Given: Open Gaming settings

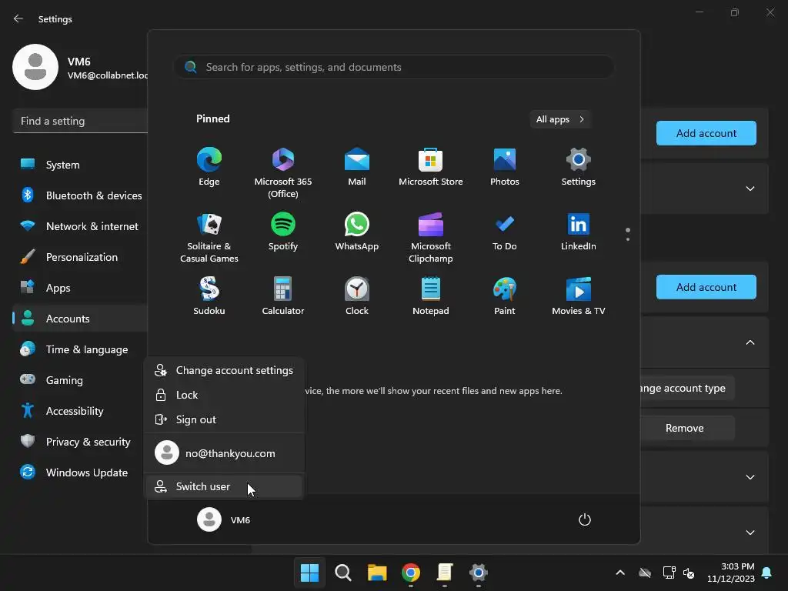Looking at the screenshot, I should (80, 380).
